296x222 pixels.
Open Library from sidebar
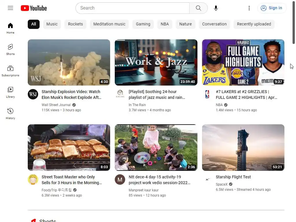pos(10,92)
